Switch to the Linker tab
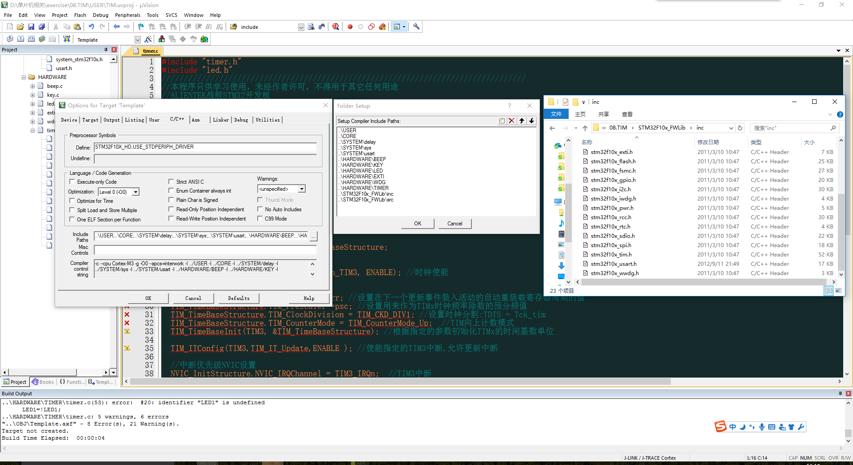The height and width of the screenshot is (465, 853). [221, 120]
